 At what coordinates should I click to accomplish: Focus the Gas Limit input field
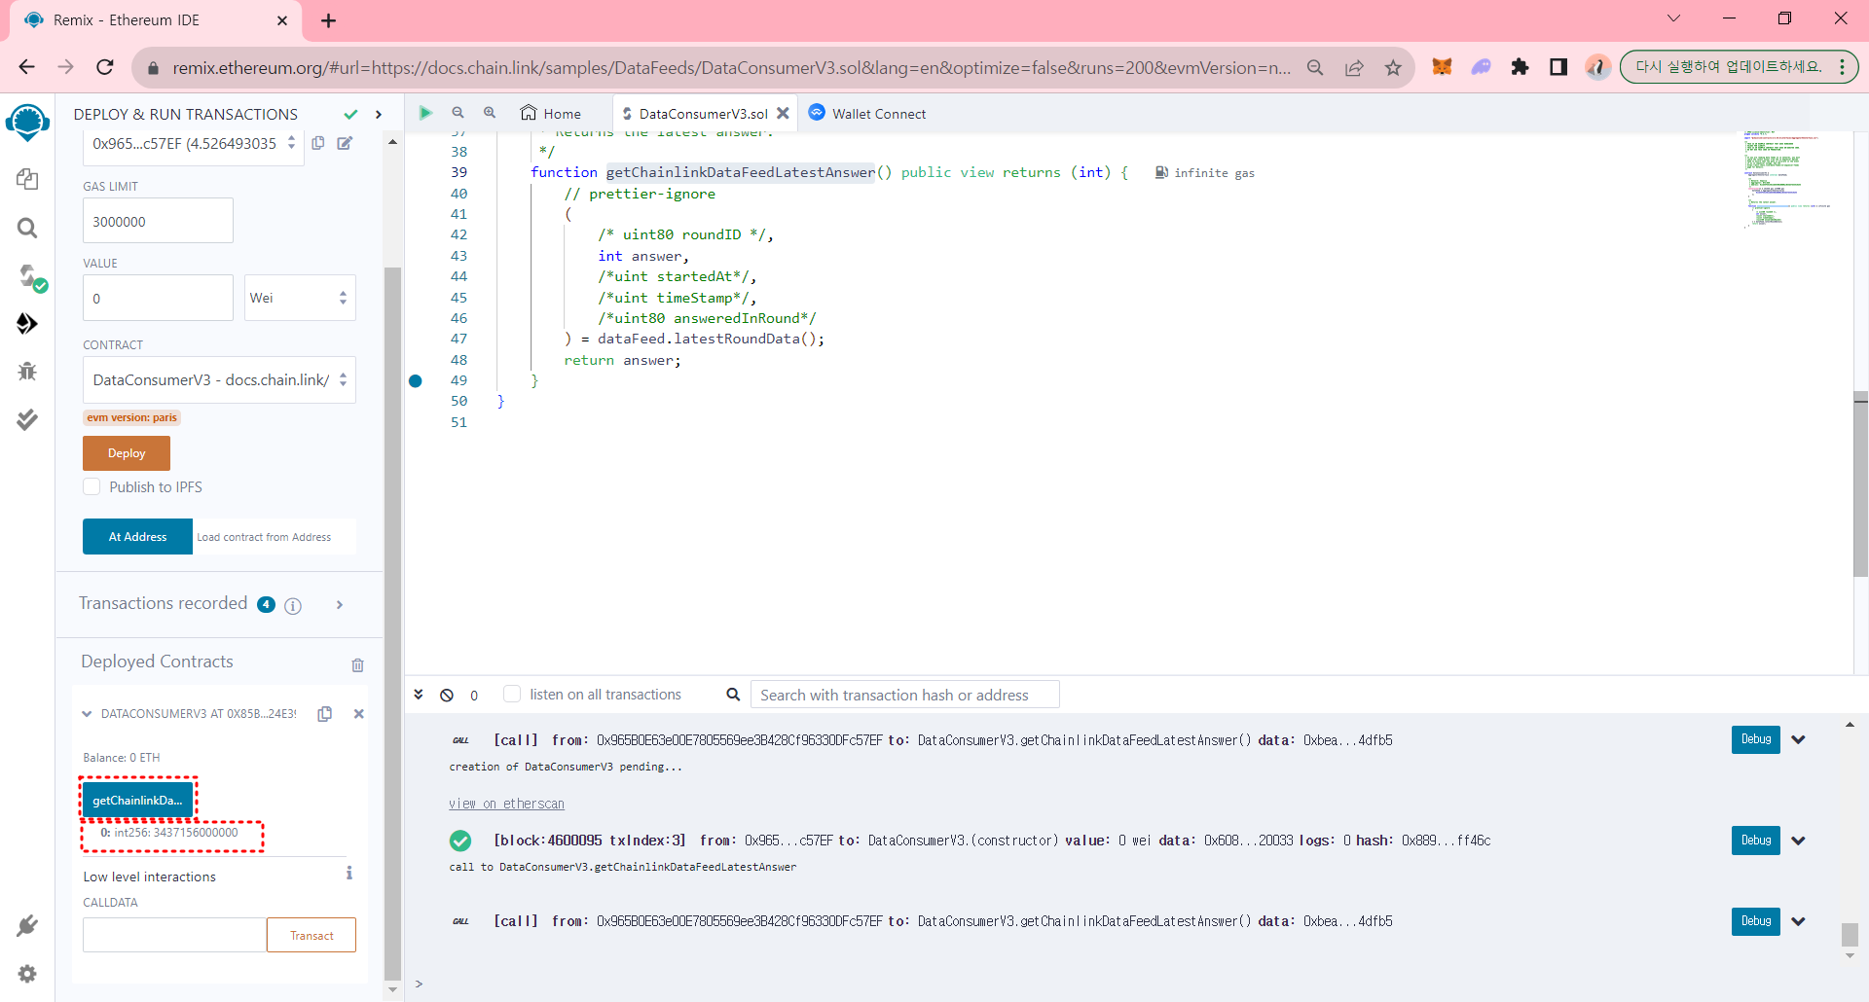(158, 221)
